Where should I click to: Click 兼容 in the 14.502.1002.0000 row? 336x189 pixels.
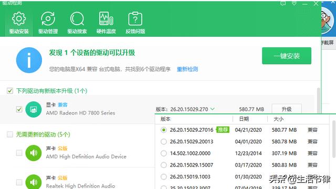point(312,153)
